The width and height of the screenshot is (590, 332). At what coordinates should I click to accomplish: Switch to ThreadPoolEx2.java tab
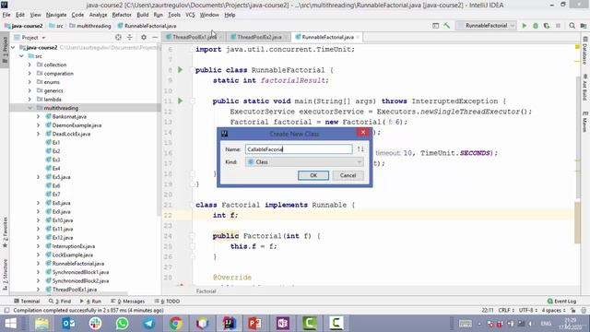(x=259, y=37)
